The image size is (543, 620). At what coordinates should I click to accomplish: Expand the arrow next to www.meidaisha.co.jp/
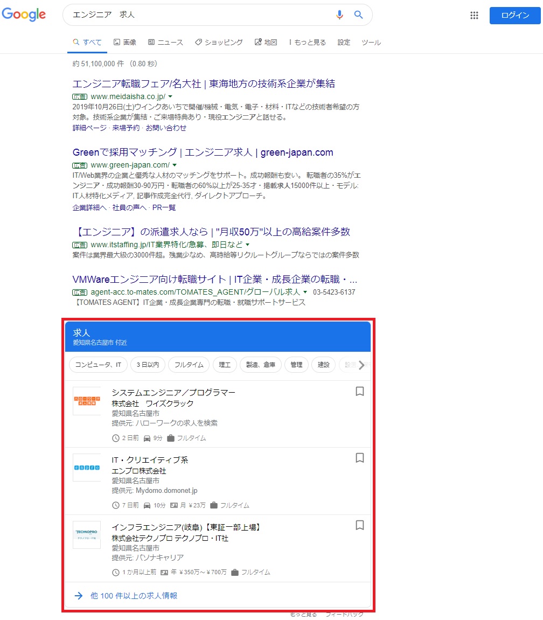pyautogui.click(x=170, y=96)
